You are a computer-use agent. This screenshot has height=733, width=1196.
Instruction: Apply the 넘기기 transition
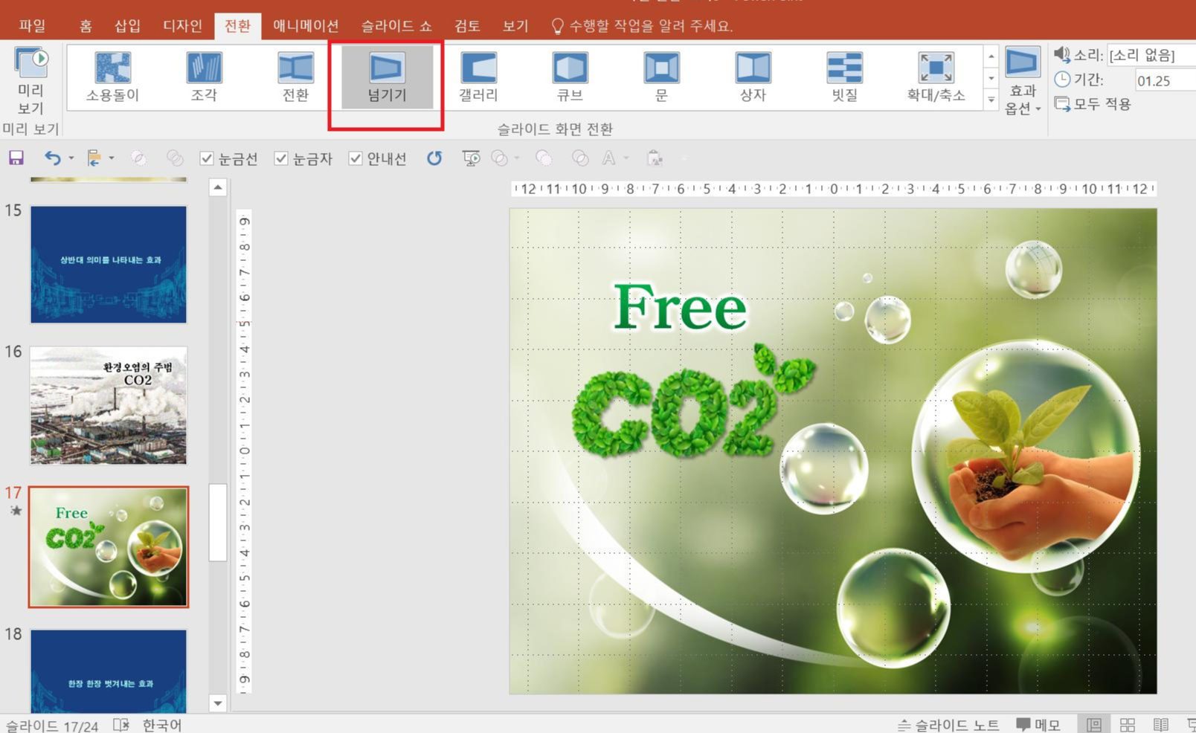pos(387,77)
